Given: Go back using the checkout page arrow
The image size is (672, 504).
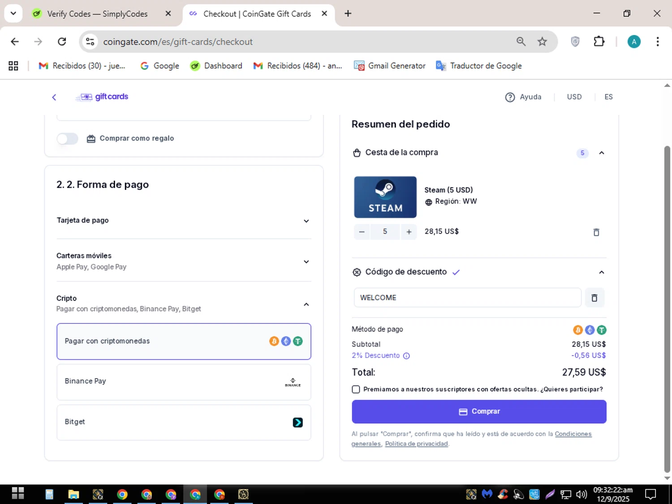Looking at the screenshot, I should click(x=54, y=97).
